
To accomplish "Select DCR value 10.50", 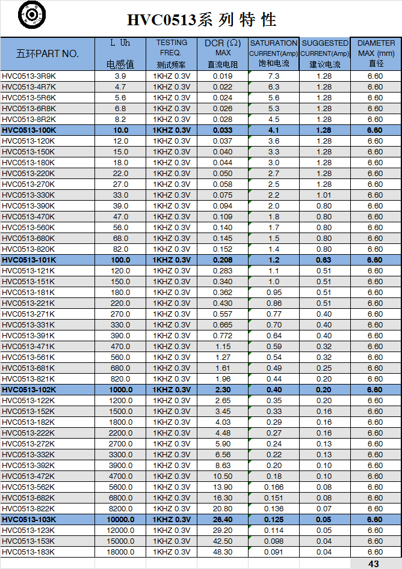I will (x=223, y=476).
